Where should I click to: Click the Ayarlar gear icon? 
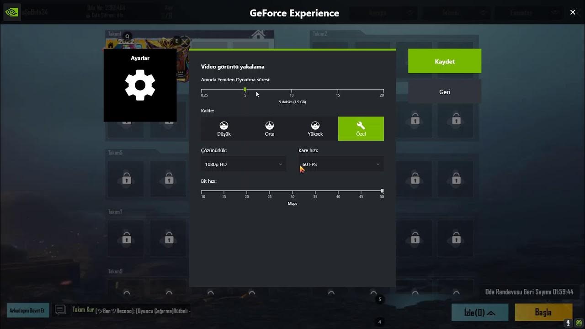pyautogui.click(x=140, y=85)
